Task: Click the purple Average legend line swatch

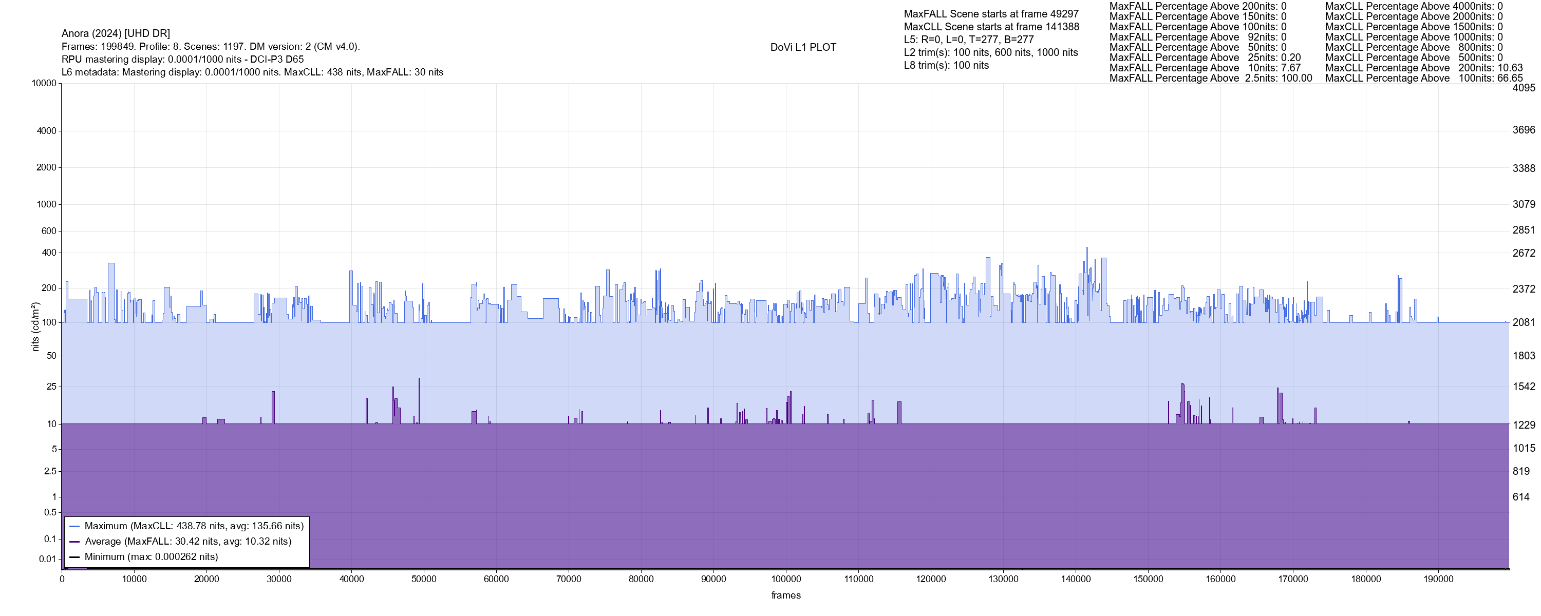Action: point(75,542)
